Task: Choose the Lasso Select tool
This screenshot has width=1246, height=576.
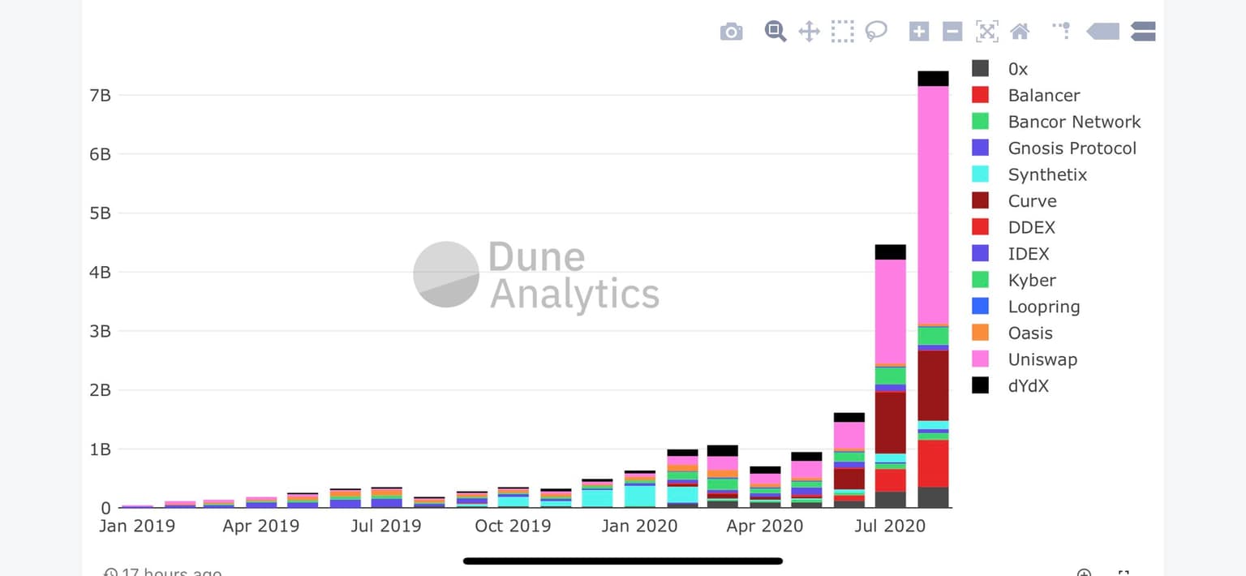Action: [876, 32]
